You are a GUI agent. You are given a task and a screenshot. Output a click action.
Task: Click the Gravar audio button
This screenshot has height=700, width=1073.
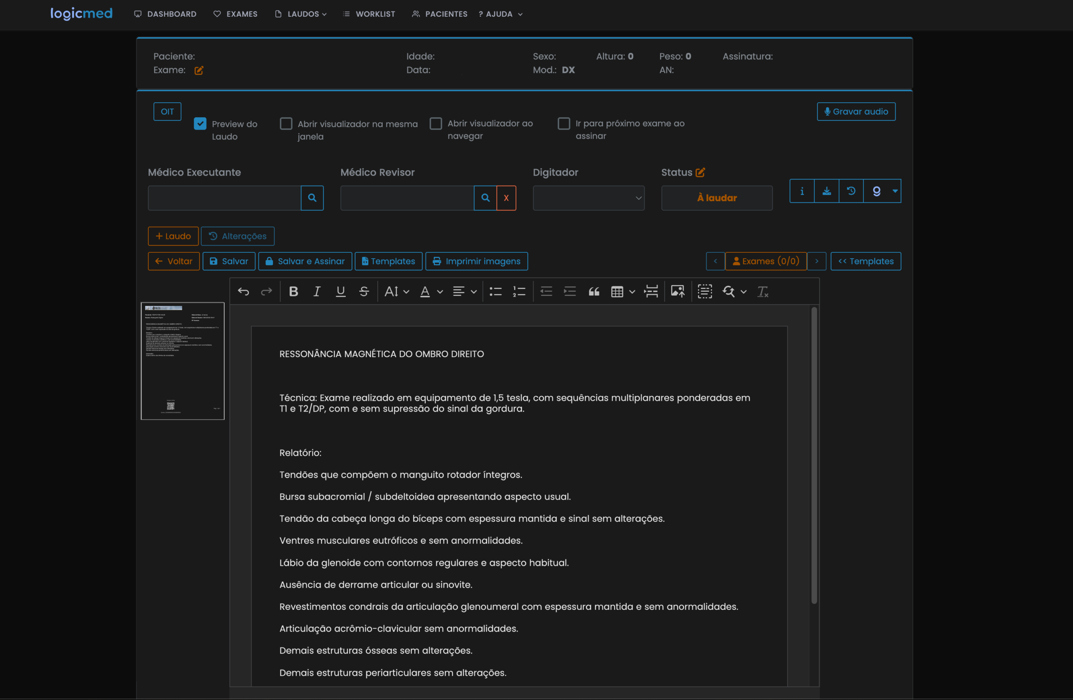pyautogui.click(x=856, y=112)
